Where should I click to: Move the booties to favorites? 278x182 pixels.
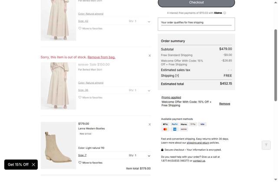point(90,163)
